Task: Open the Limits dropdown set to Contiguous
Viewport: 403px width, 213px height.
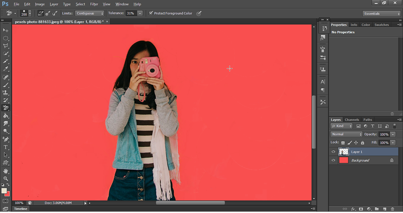Action: click(90, 13)
